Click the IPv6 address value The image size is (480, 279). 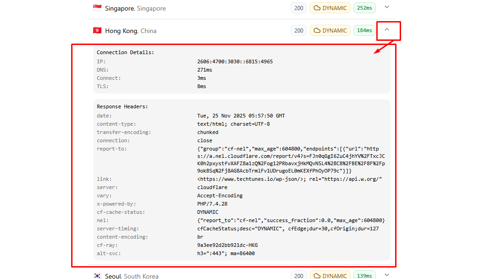point(235,61)
